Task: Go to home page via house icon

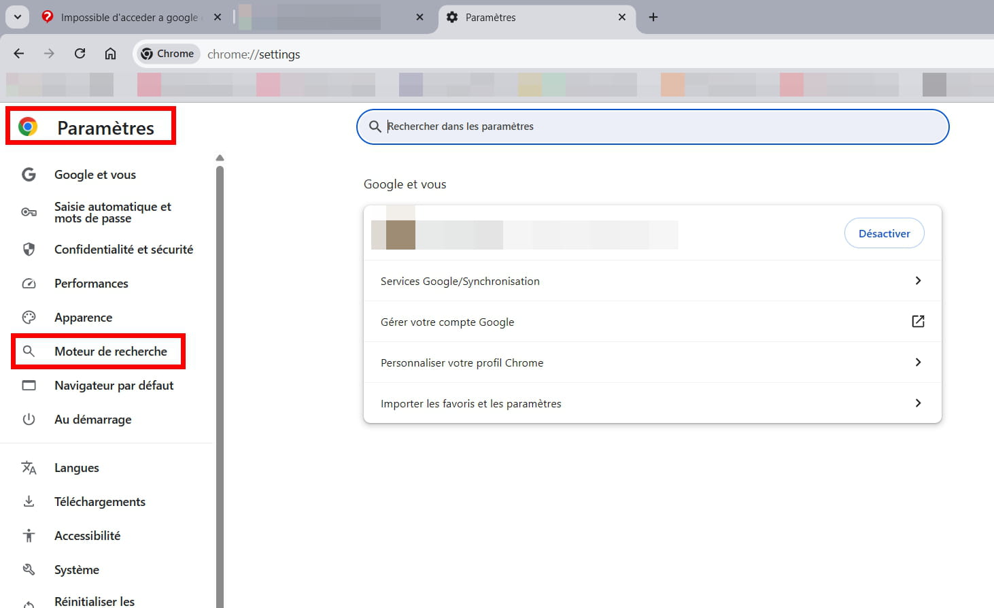Action: (110, 54)
